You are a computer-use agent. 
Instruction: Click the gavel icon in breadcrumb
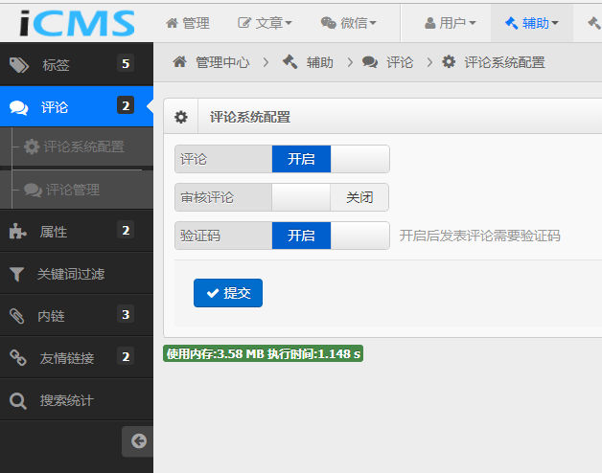[x=289, y=62]
